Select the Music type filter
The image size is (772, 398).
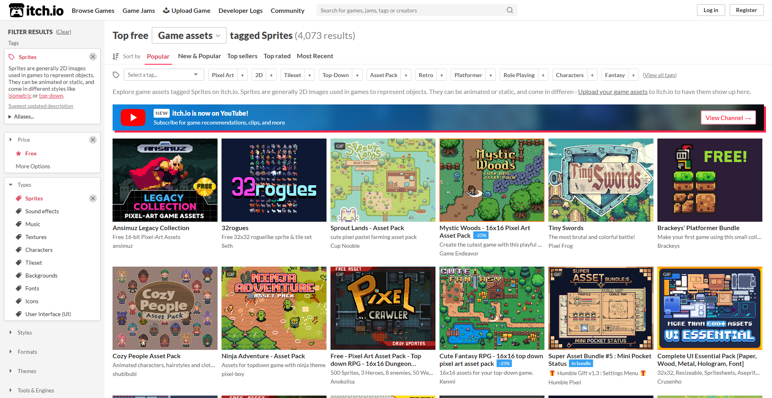point(33,224)
